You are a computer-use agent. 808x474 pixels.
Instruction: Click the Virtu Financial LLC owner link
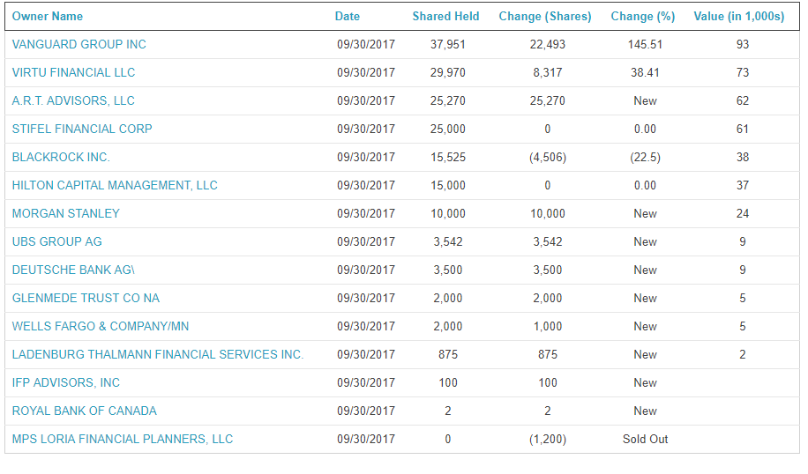[x=73, y=72]
